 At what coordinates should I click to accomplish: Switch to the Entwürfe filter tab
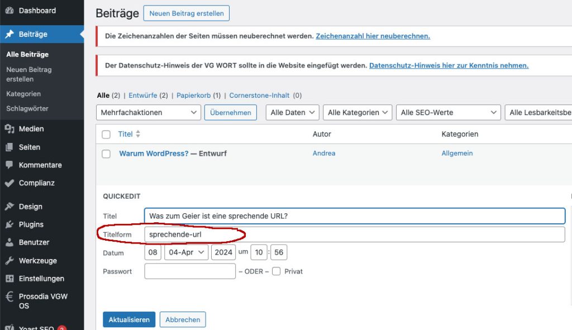[143, 95]
